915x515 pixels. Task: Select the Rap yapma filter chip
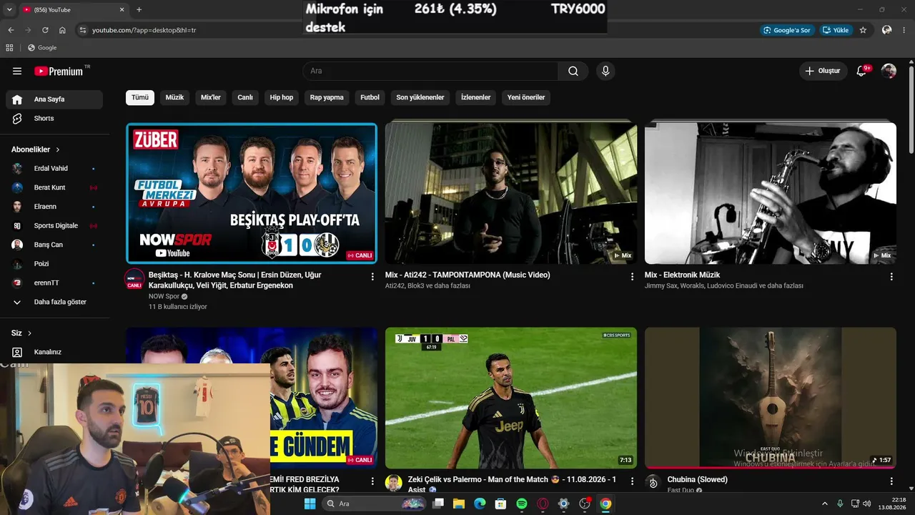pos(327,97)
